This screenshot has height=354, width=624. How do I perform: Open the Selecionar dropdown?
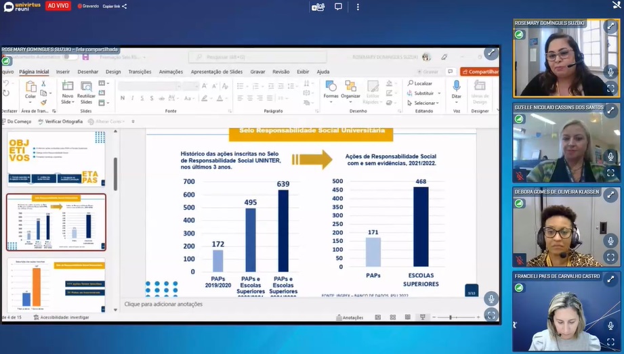tap(423, 103)
